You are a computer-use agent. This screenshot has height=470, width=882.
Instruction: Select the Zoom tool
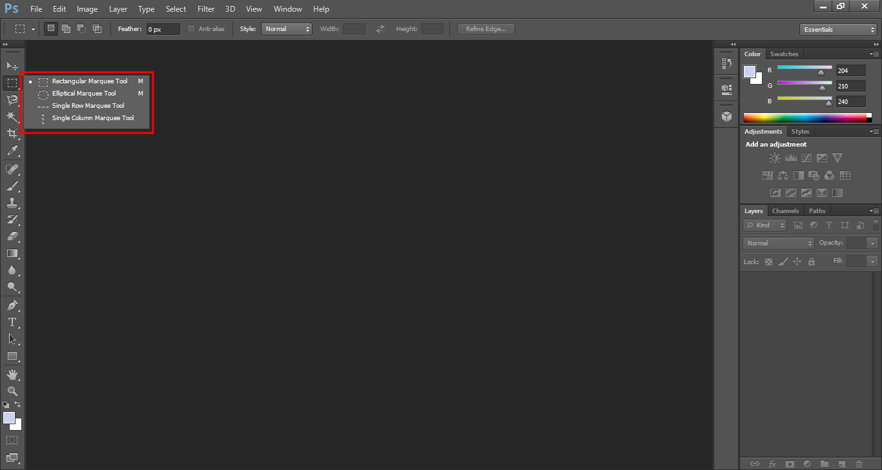coord(12,391)
